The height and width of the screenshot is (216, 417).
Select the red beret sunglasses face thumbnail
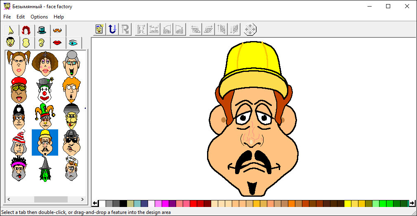19,90
